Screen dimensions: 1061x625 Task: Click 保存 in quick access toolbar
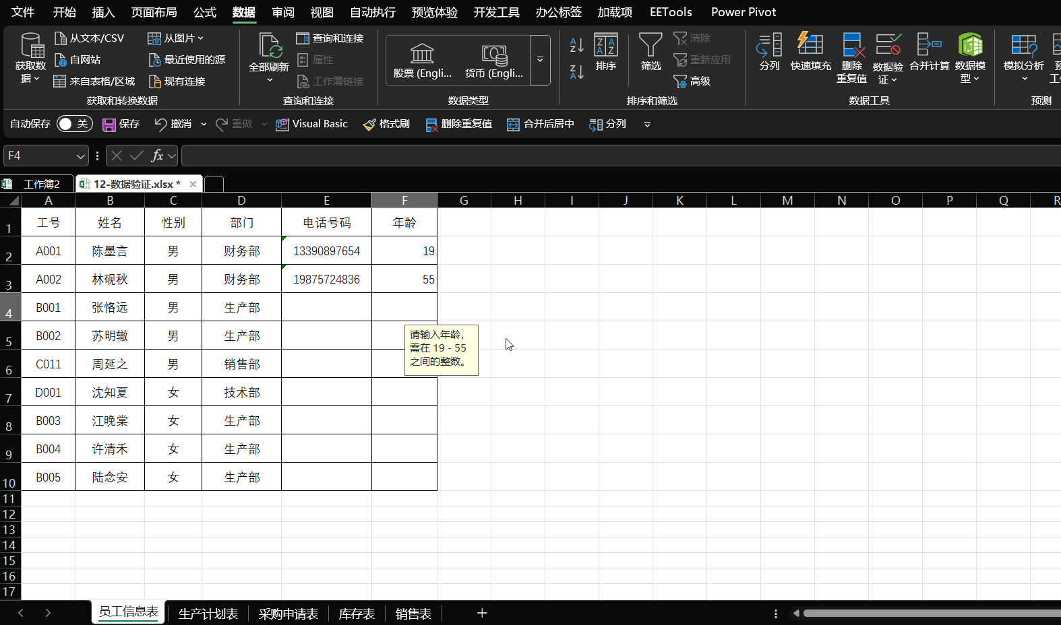pos(121,124)
